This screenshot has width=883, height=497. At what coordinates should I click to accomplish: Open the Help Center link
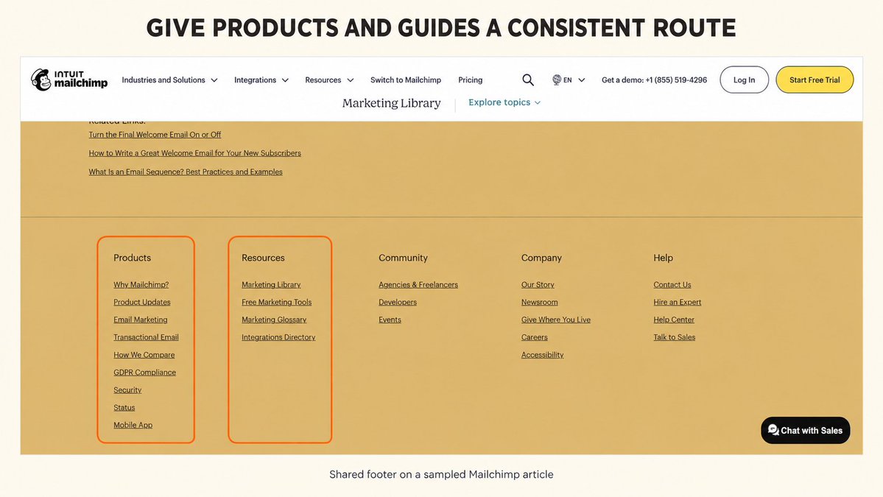pos(674,320)
